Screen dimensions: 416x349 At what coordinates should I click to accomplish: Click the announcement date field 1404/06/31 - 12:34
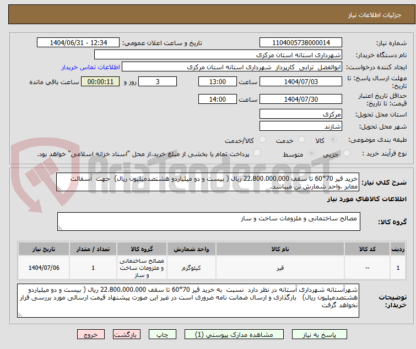pyautogui.click(x=78, y=43)
